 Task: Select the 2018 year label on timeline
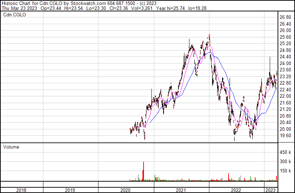[22, 190]
